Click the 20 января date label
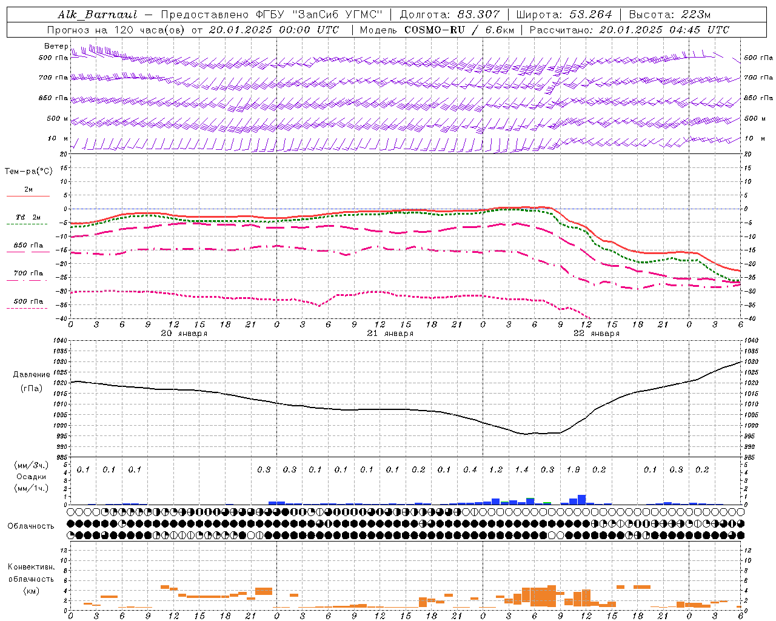Image resolution: width=776 pixels, height=621 pixels. click(184, 334)
